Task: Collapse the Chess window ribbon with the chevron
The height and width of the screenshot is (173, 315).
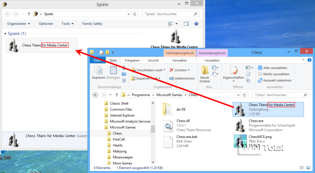Action: pos(303,60)
